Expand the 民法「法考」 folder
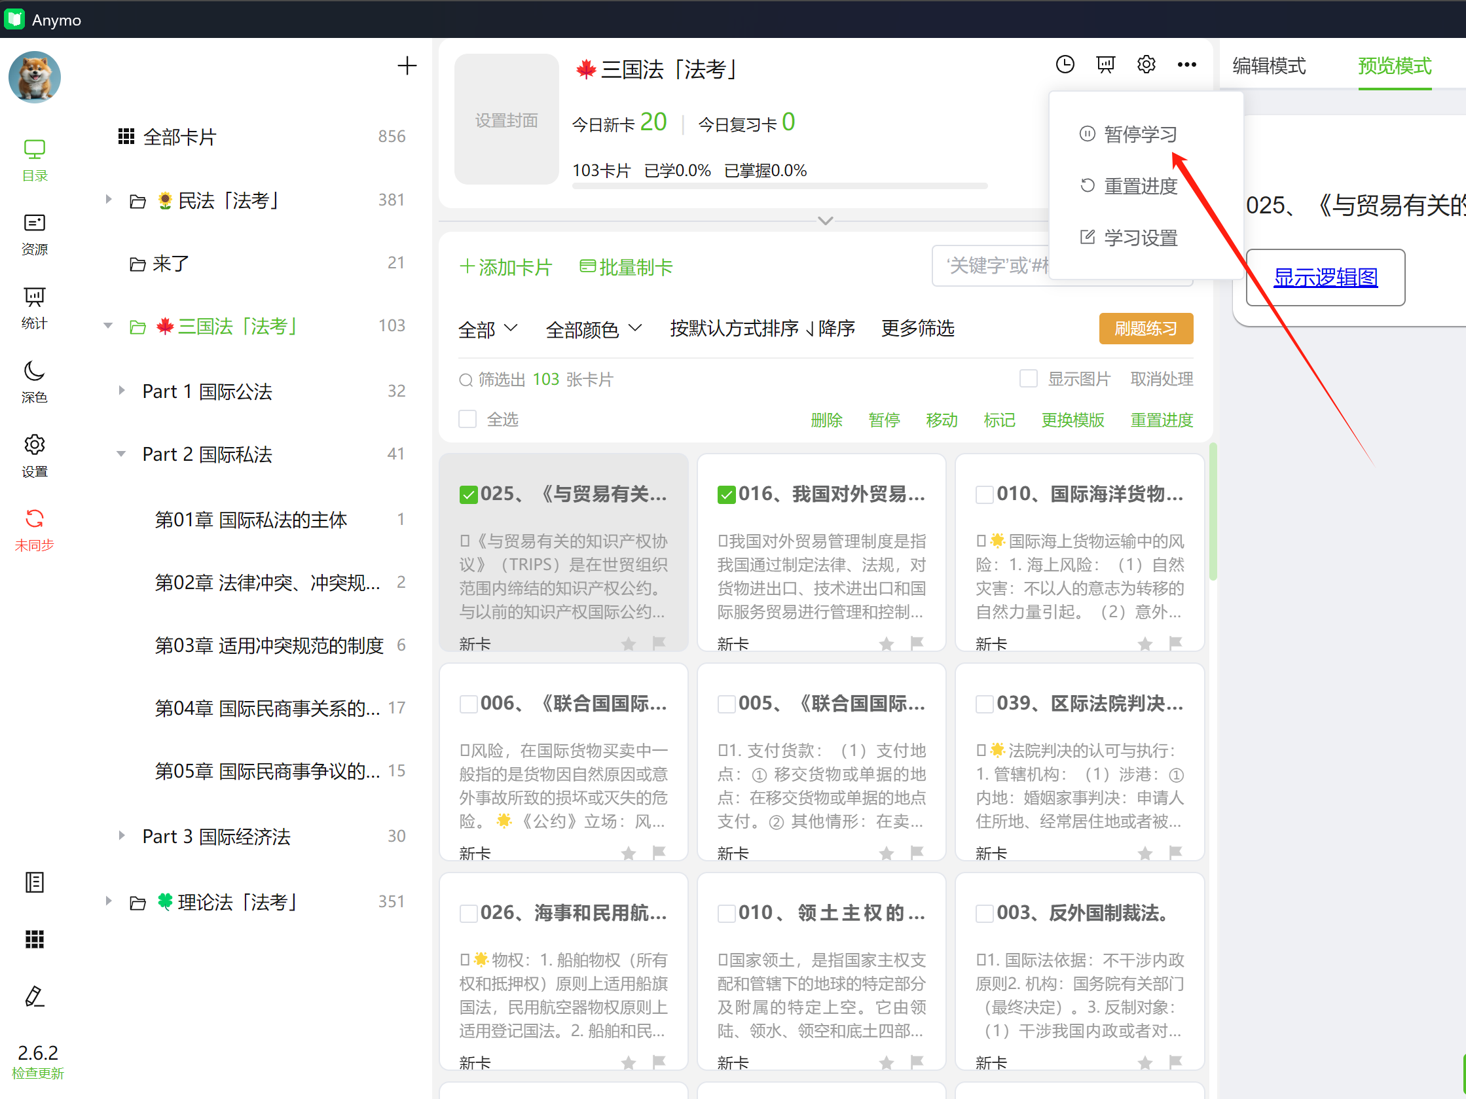 (x=108, y=199)
